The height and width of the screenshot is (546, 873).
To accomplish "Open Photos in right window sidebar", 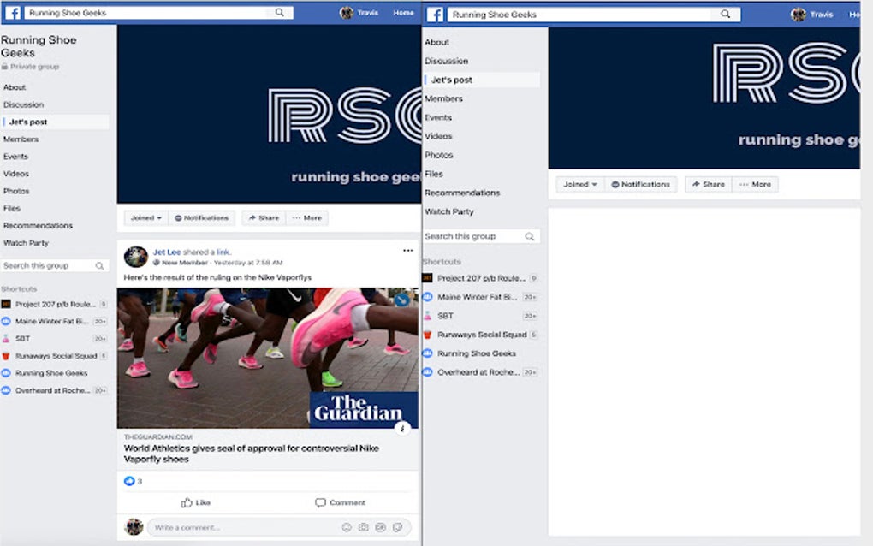I will pos(439,155).
